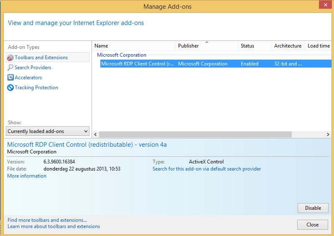The width and height of the screenshot is (334, 236).
Task: Click the Search Providers magnifier icon
Action: (x=10, y=68)
